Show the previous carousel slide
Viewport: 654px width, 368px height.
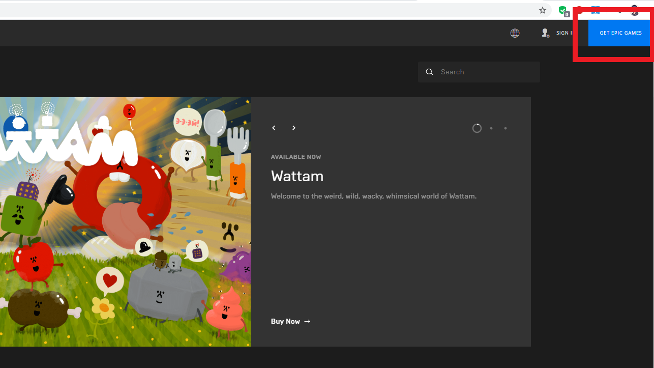274,128
